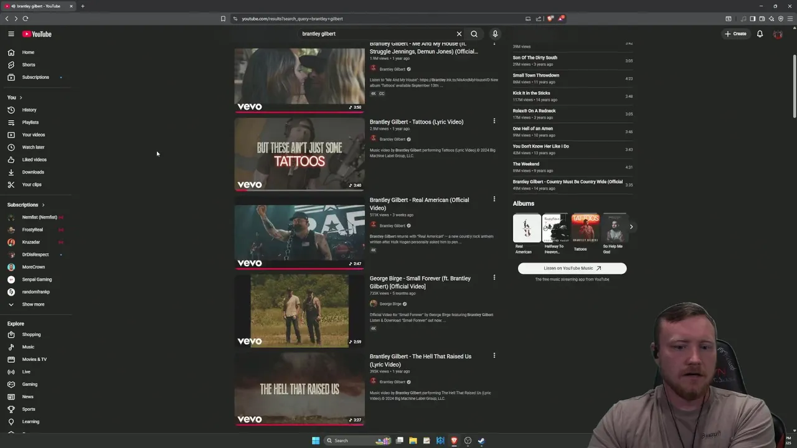This screenshot has width=797, height=448.
Task: Click the Create button
Action: 735,34
